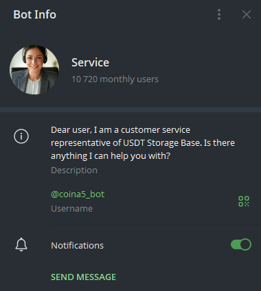Open the three-dot more options menu
Viewport: 261px width, 291px height.
click(x=219, y=14)
